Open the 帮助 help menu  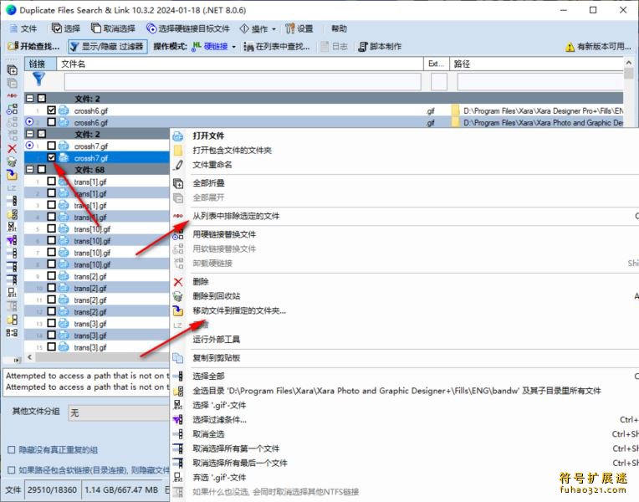pos(339,28)
